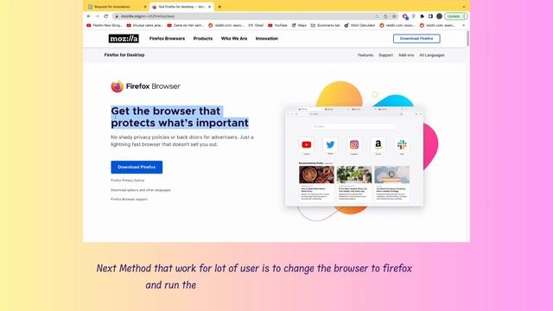553x311 pixels.
Task: Click Download Firefox button in top navigation
Action: coord(416,38)
